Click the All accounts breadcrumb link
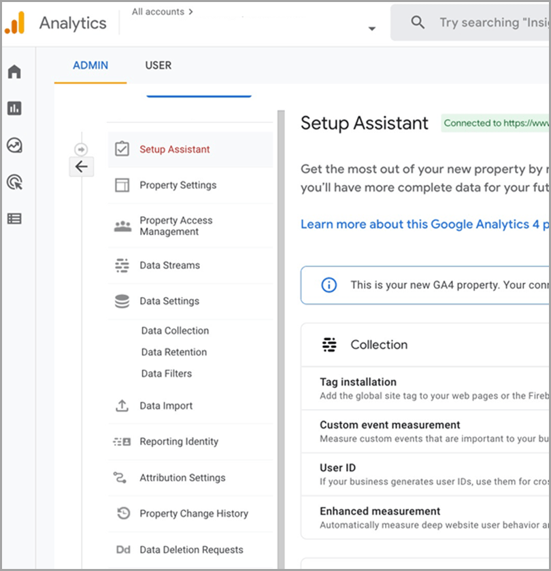Screen dimensions: 551x571 click(x=158, y=12)
